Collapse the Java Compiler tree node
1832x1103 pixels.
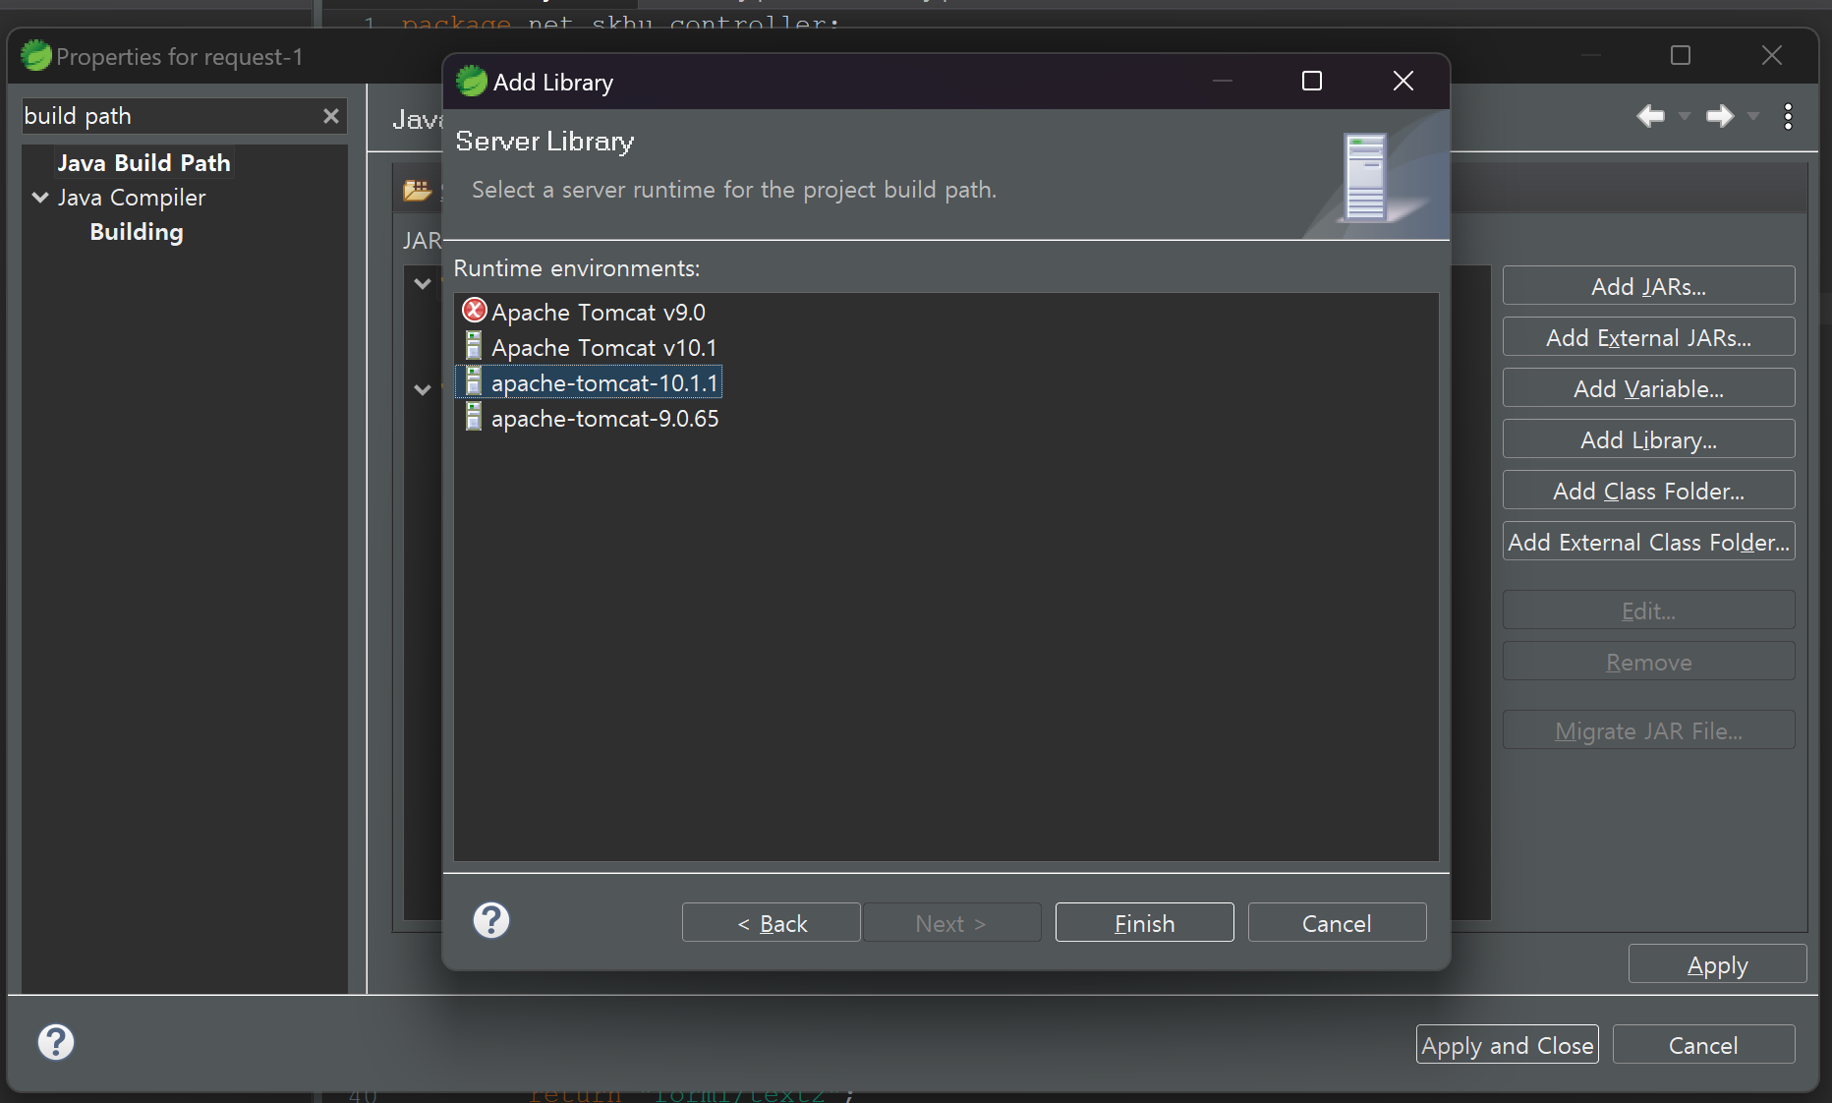coord(40,198)
